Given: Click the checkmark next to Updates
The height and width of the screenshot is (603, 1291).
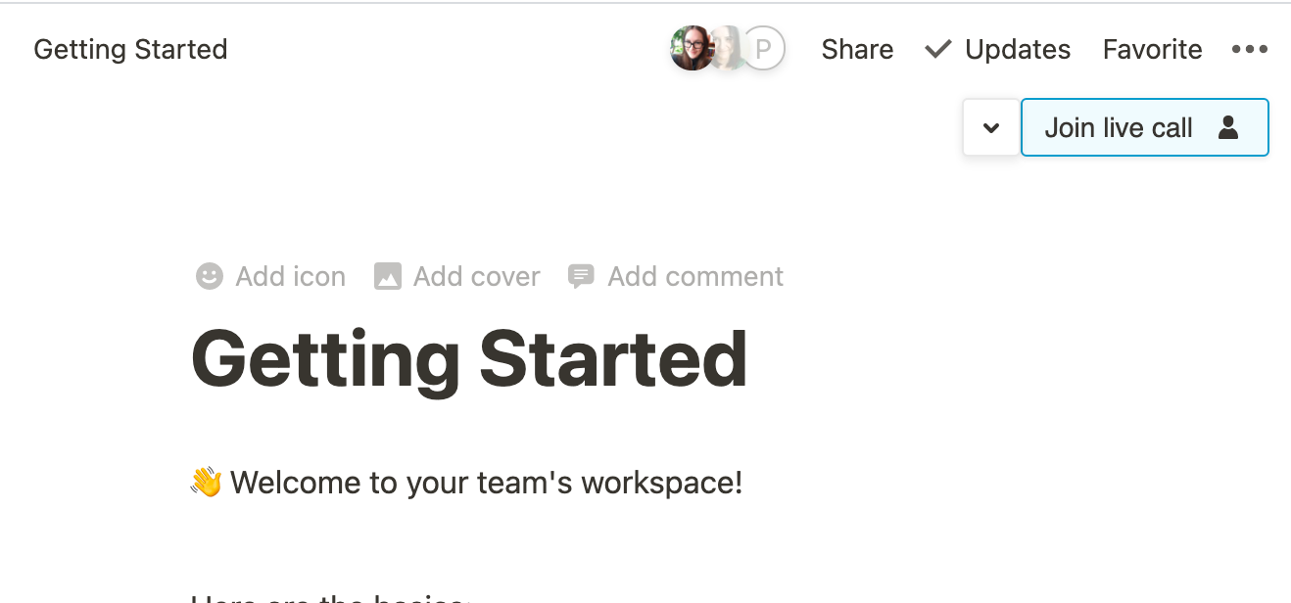Looking at the screenshot, I should tap(938, 49).
